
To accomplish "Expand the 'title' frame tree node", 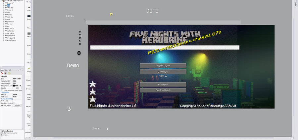I will pos(3,6).
